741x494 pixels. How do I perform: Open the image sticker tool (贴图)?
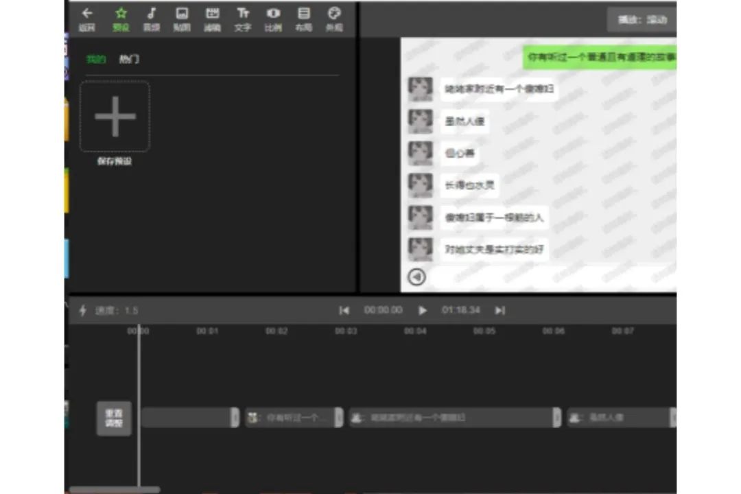click(x=182, y=13)
